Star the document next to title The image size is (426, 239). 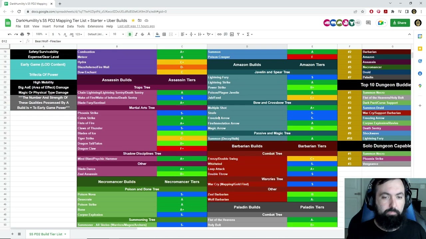(133, 21)
